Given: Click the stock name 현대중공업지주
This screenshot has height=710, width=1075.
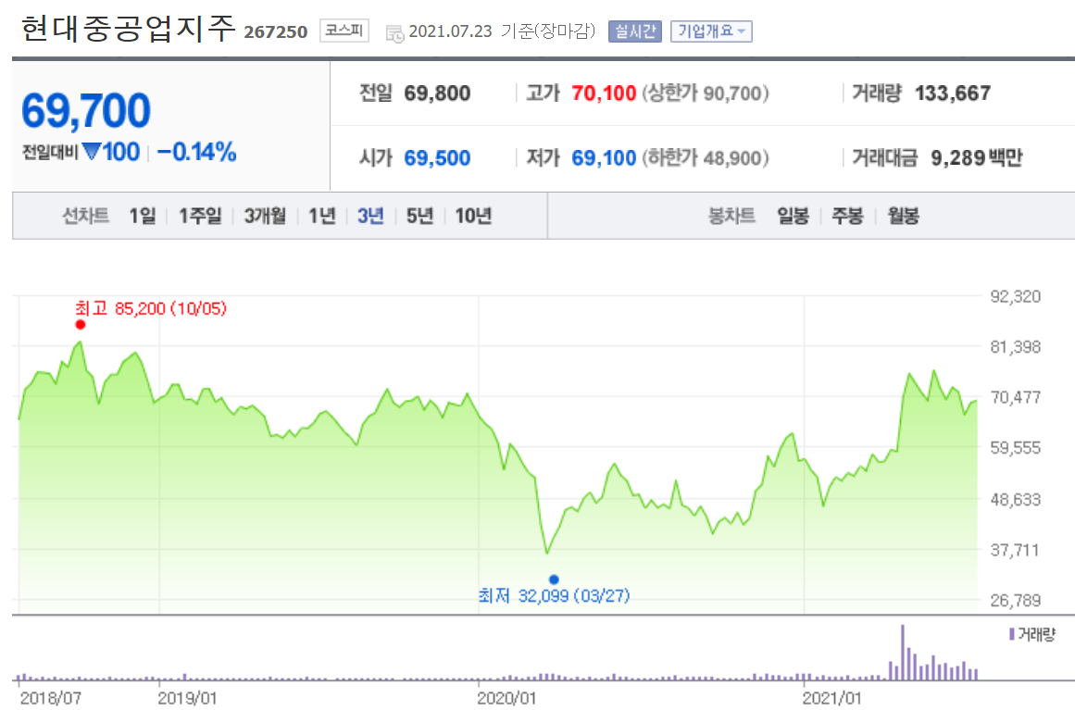Looking at the screenshot, I should pos(128,30).
